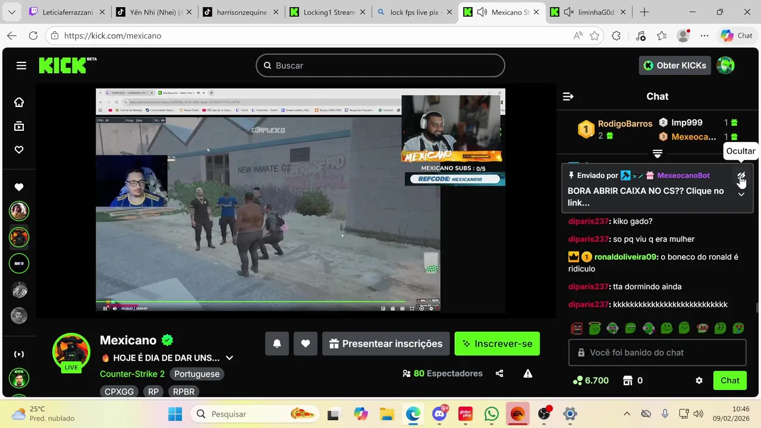Image resolution: width=761 pixels, height=428 pixels.
Task: Open Discord from taskbar
Action: [440, 414]
